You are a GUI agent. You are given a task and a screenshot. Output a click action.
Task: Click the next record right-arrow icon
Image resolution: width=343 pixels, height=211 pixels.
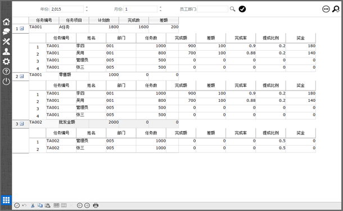pyautogui.click(x=87, y=205)
